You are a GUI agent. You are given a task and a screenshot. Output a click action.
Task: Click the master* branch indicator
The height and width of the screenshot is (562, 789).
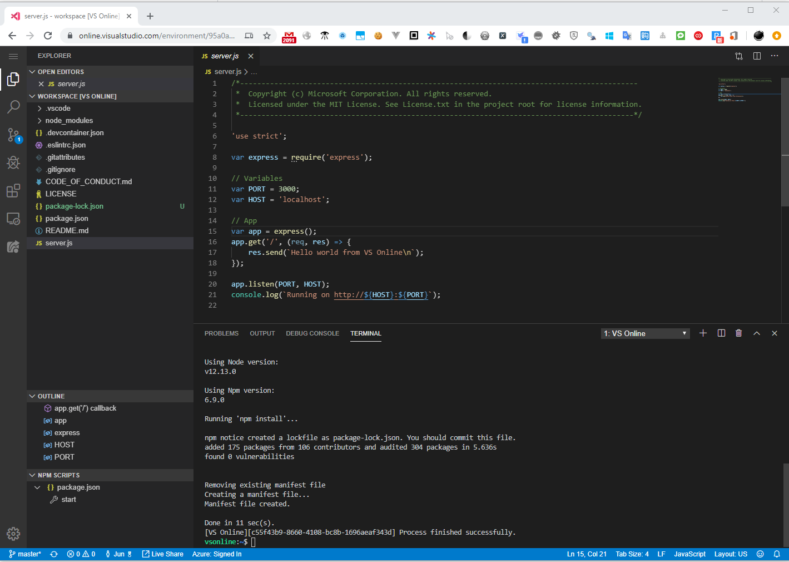coord(24,554)
